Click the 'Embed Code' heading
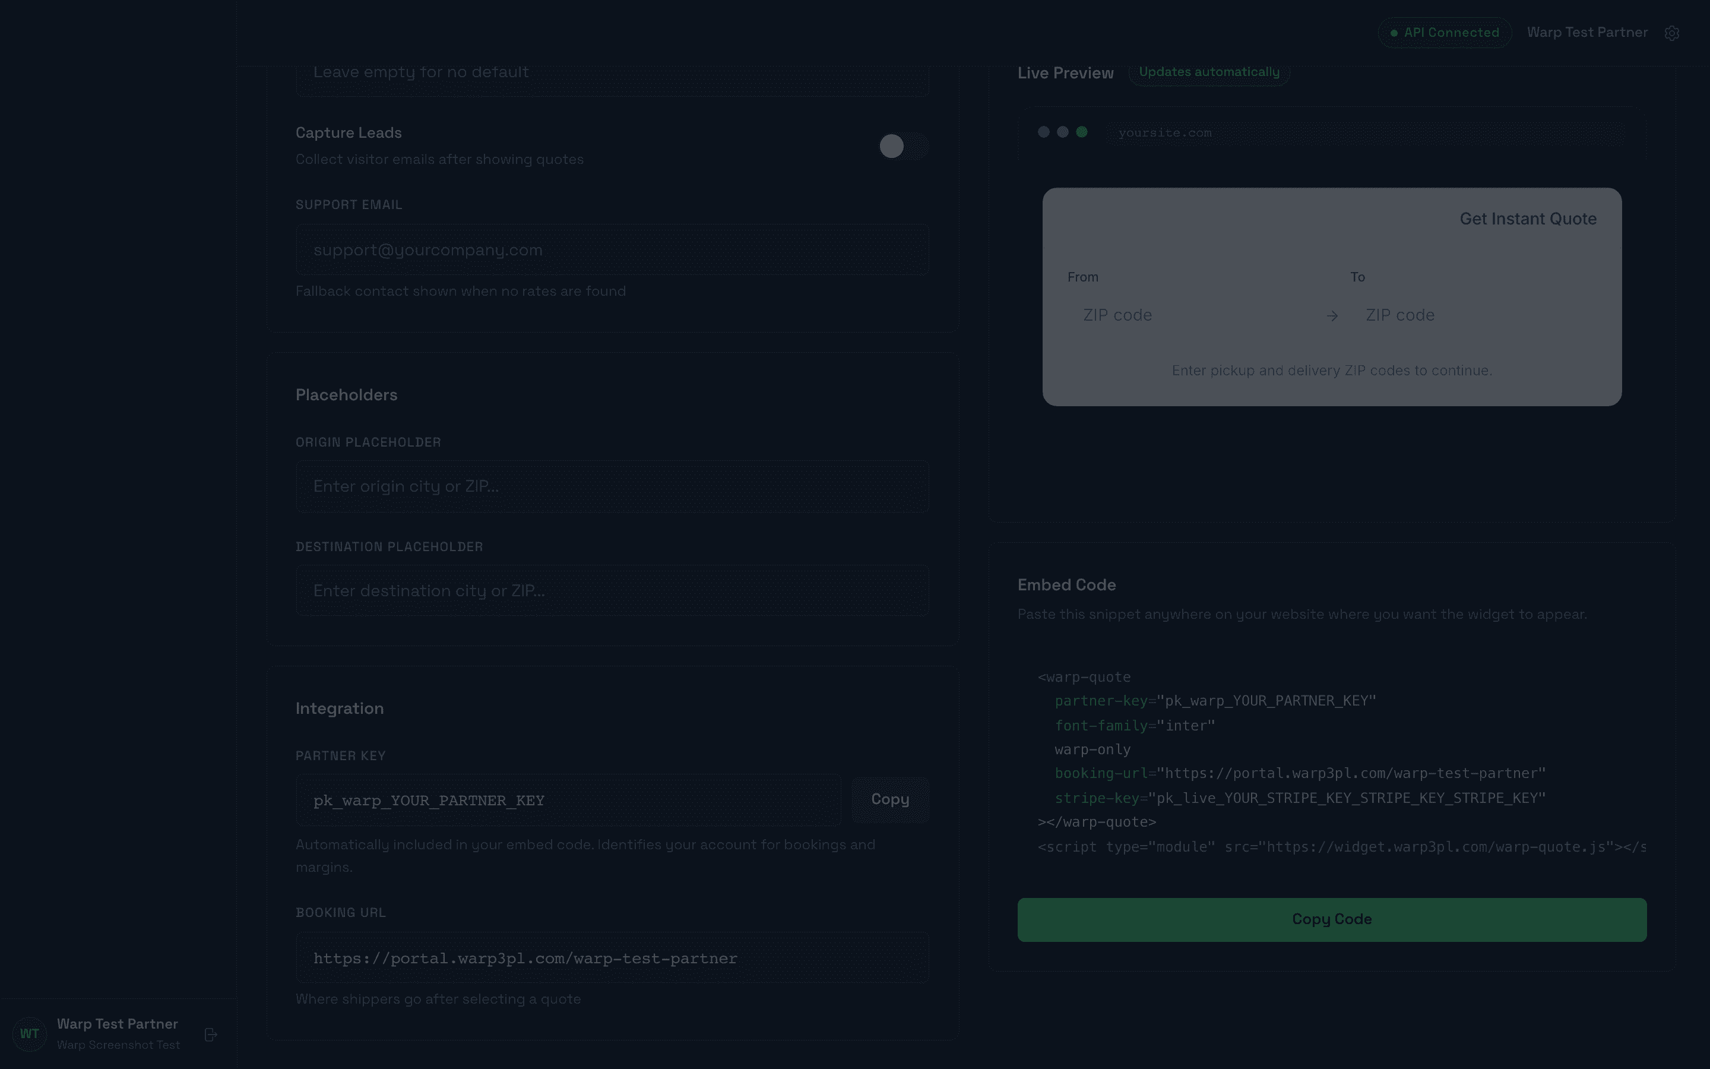1710x1069 pixels. [x=1066, y=585]
